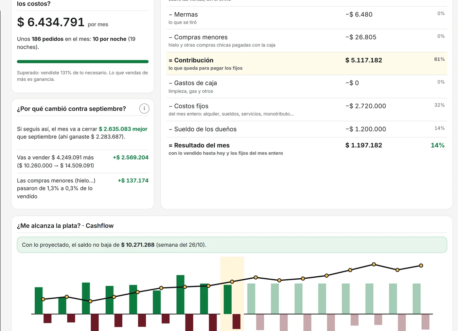Click the '−$ 2.720.000' fixed costs amount
The width and height of the screenshot is (458, 331).
pos(366,106)
